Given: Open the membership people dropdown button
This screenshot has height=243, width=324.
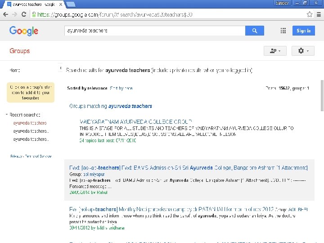Looking at the screenshot, I should tap(275, 51).
